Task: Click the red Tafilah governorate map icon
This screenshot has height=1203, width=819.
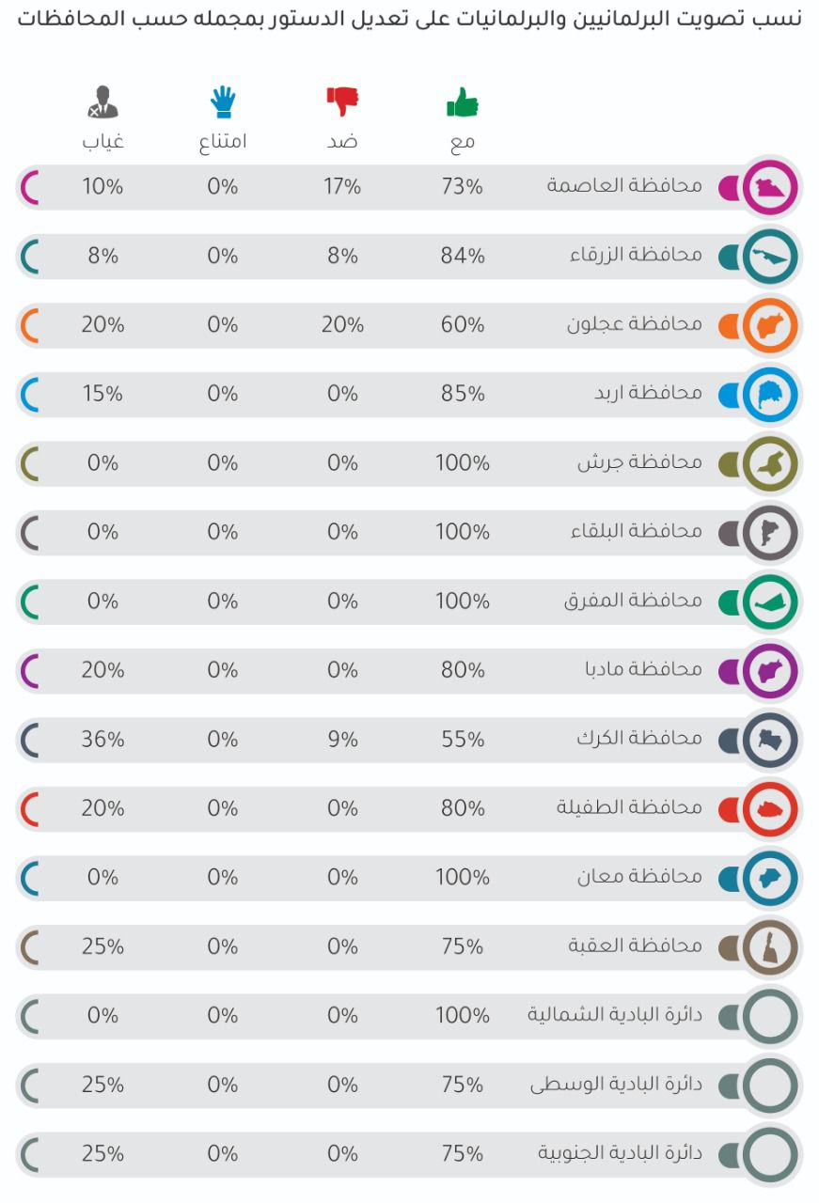Action: (770, 808)
